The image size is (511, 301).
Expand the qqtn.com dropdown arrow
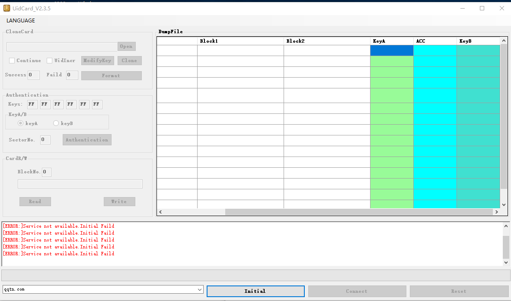tap(200, 290)
